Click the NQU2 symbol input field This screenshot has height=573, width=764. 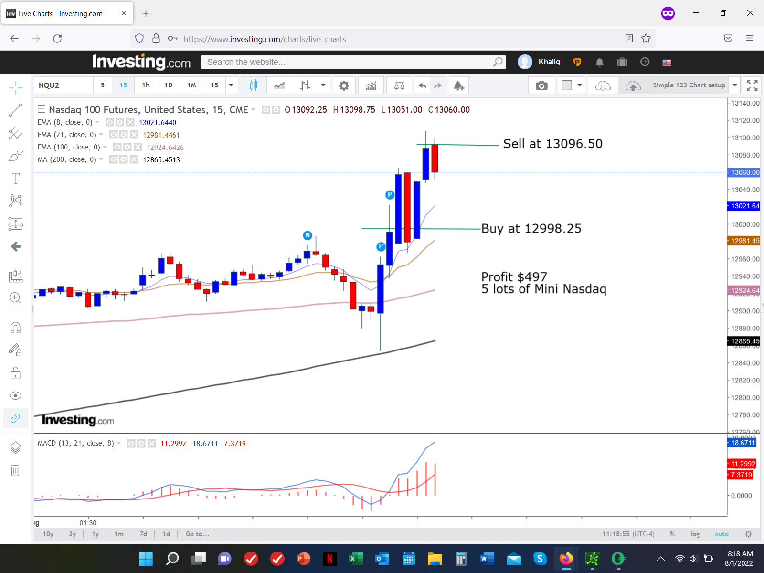click(64, 85)
